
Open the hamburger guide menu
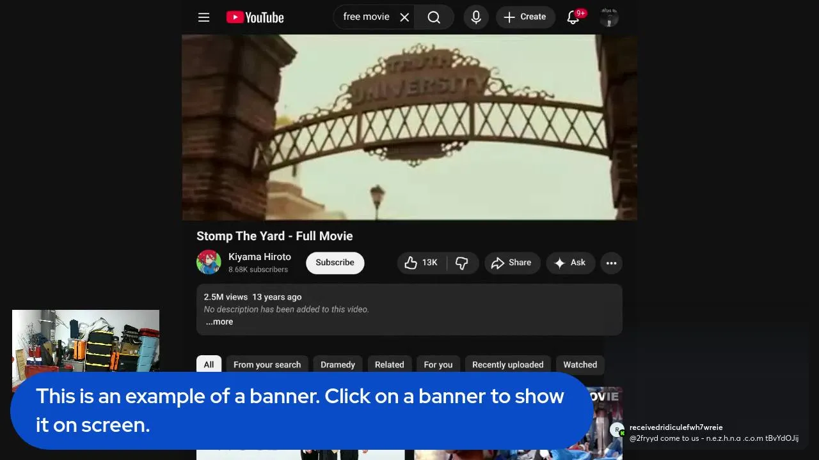[203, 17]
